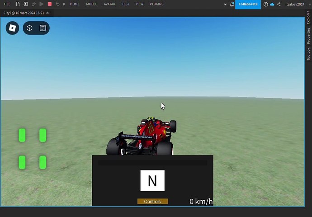This screenshot has width=312, height=217.
Task: Click the Collaborate button
Action: [x=248, y=4]
